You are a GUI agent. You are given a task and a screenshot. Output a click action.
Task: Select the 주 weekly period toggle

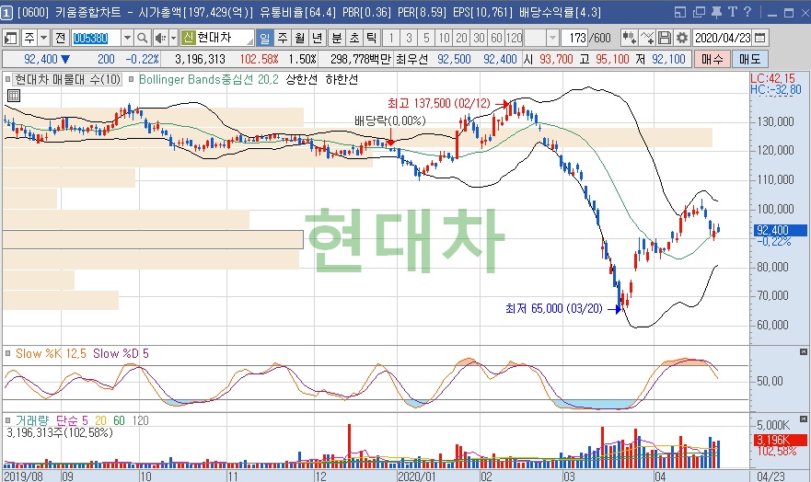point(283,38)
